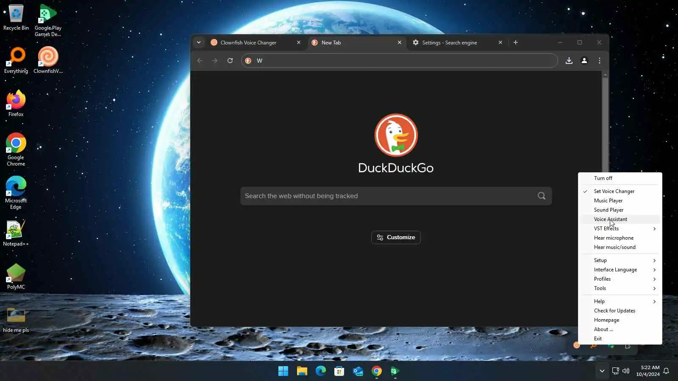Click the Customize button
The image size is (678, 381).
point(396,237)
